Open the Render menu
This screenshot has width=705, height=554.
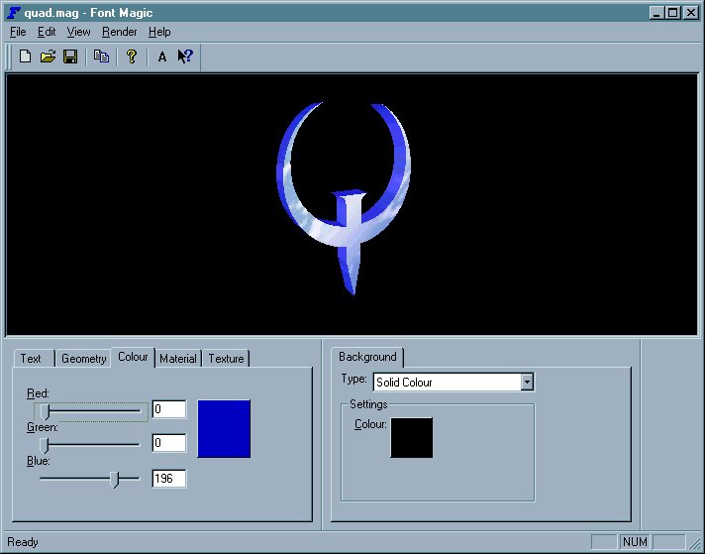point(120,32)
